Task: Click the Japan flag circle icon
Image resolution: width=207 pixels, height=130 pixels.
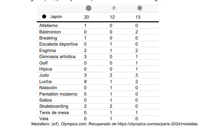Action: [x=44, y=17]
